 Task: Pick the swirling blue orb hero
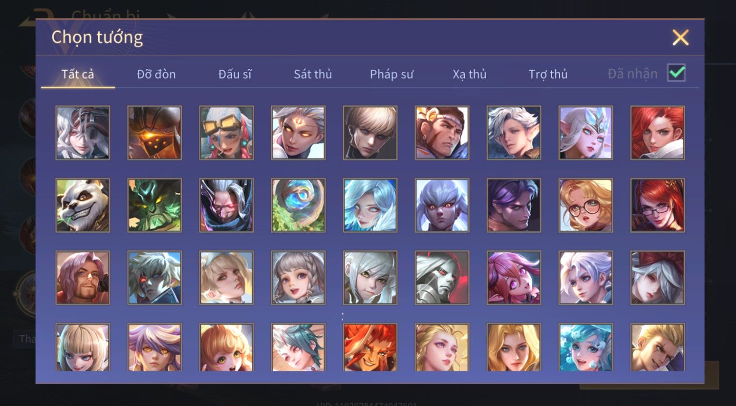point(298,205)
